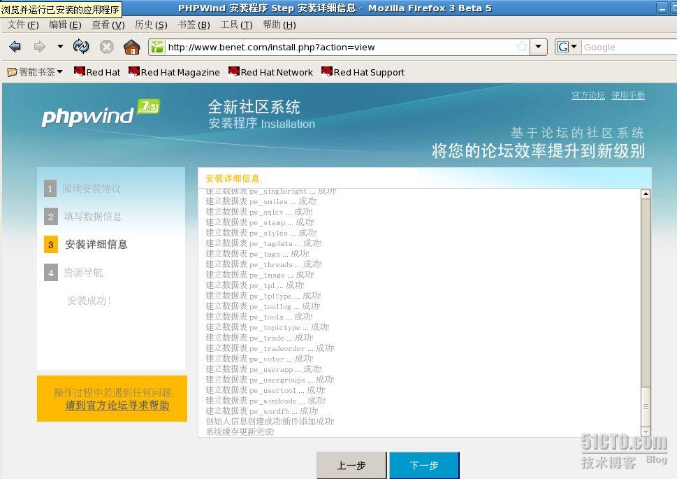Open the 帮助(H) menu
Image resolution: width=677 pixels, height=479 pixels.
pyautogui.click(x=279, y=24)
